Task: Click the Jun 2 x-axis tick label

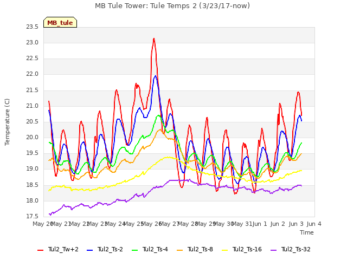Action: (x=278, y=224)
